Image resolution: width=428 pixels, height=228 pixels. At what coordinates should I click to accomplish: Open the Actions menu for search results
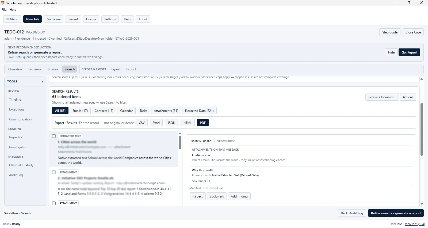click(408, 97)
